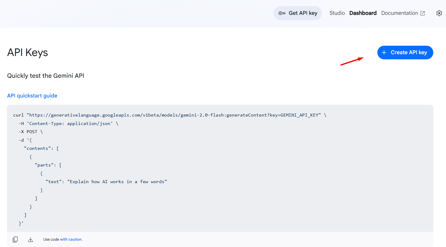The height and width of the screenshot is (247, 446).
Task: Open the Studio tab
Action: tap(337, 13)
